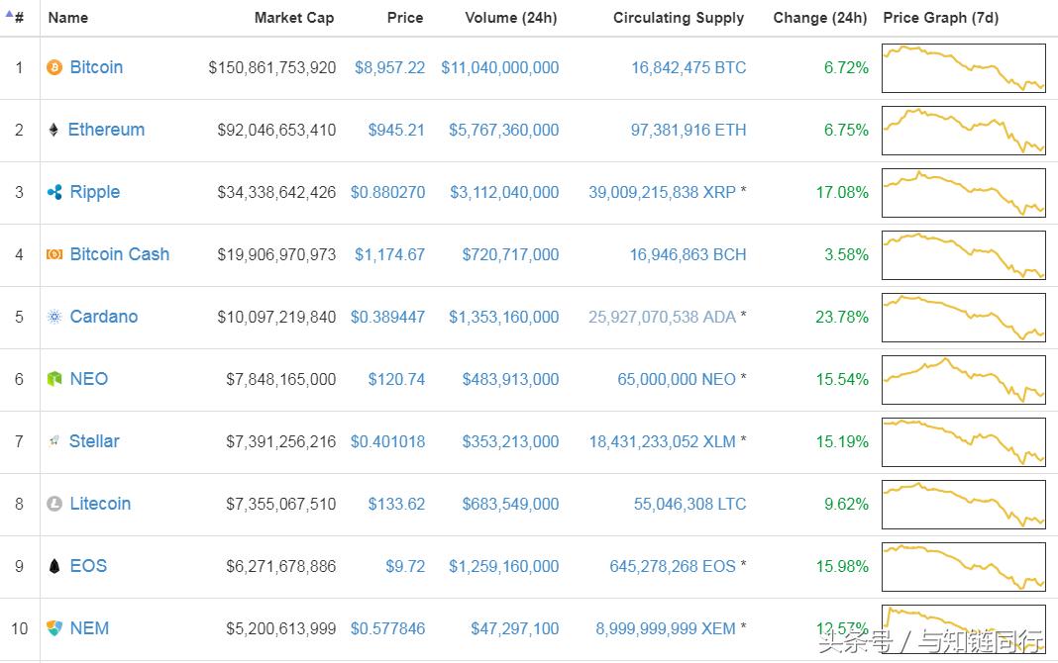Open Stellar 7-day price graph

coord(964,442)
